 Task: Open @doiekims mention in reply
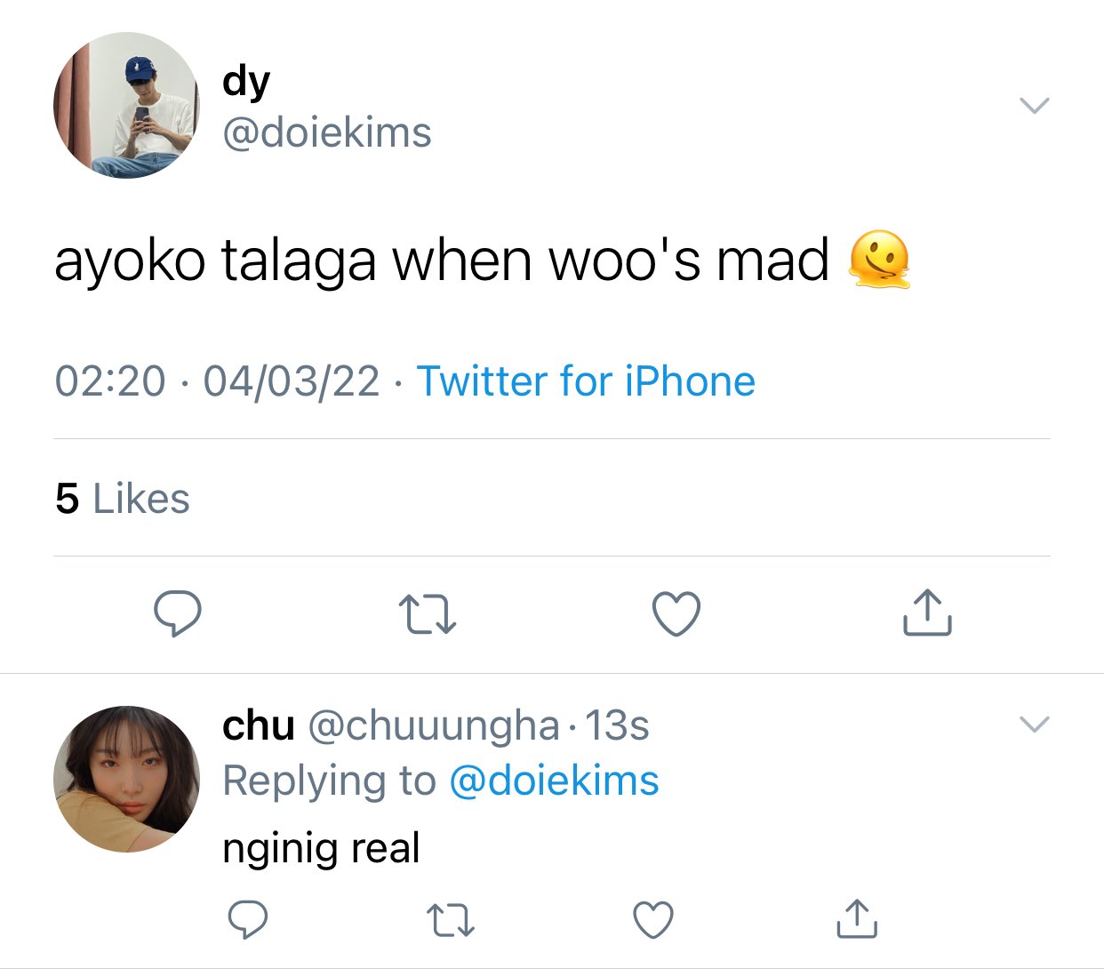(x=554, y=781)
